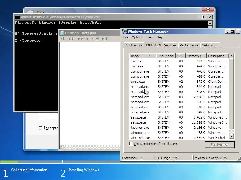Switch to the Services tab
The width and height of the screenshot is (241, 180).
coord(170,45)
